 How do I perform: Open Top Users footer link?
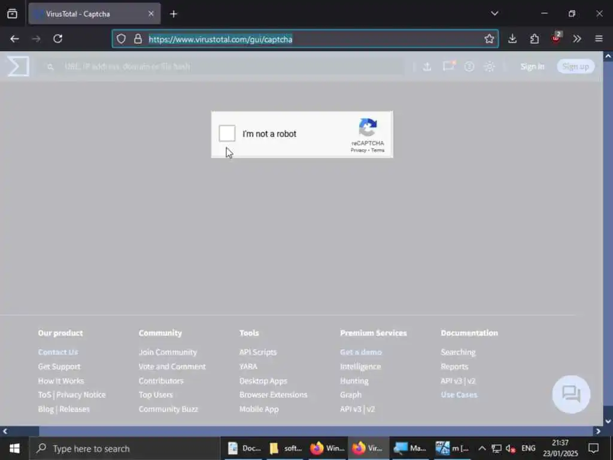click(156, 395)
